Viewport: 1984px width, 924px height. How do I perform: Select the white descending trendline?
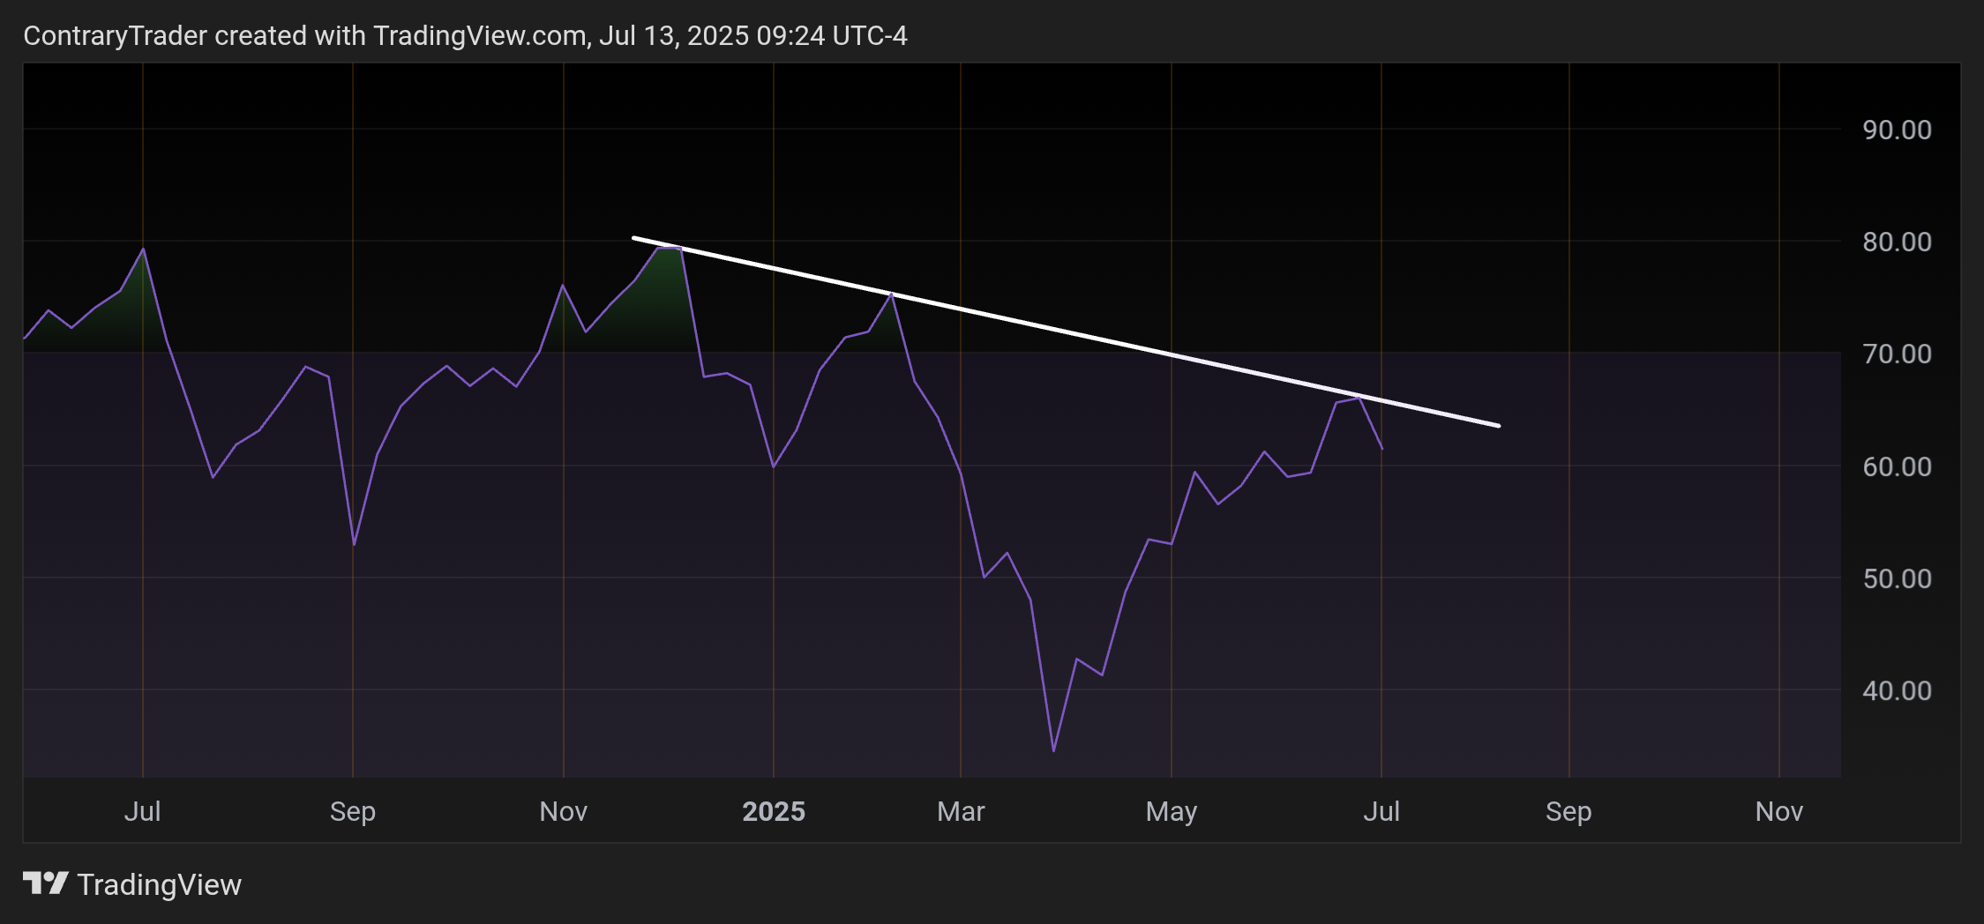[x=1066, y=332]
